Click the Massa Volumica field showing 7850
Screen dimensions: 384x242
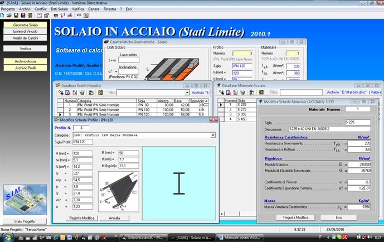click(359, 207)
